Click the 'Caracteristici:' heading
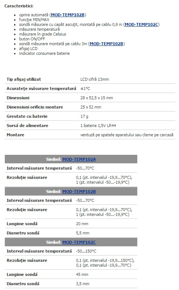179x290 pixels. (19, 6)
